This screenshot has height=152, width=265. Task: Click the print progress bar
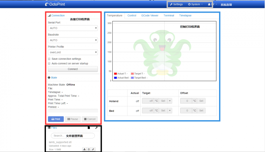click(x=73, y=111)
